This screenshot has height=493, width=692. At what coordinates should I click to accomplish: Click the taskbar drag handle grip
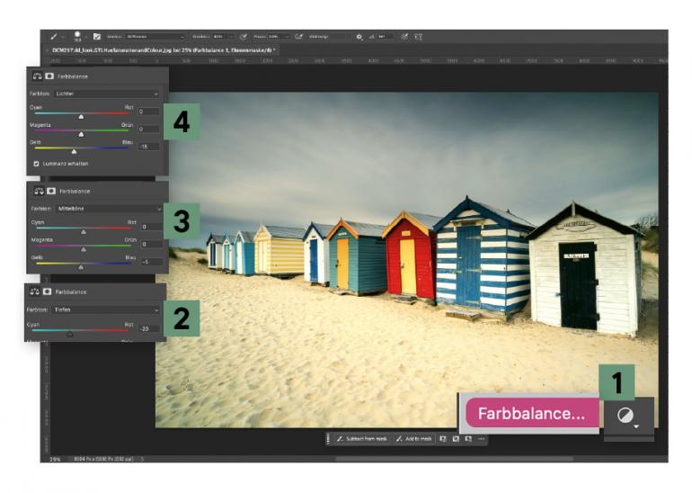pyautogui.click(x=328, y=439)
